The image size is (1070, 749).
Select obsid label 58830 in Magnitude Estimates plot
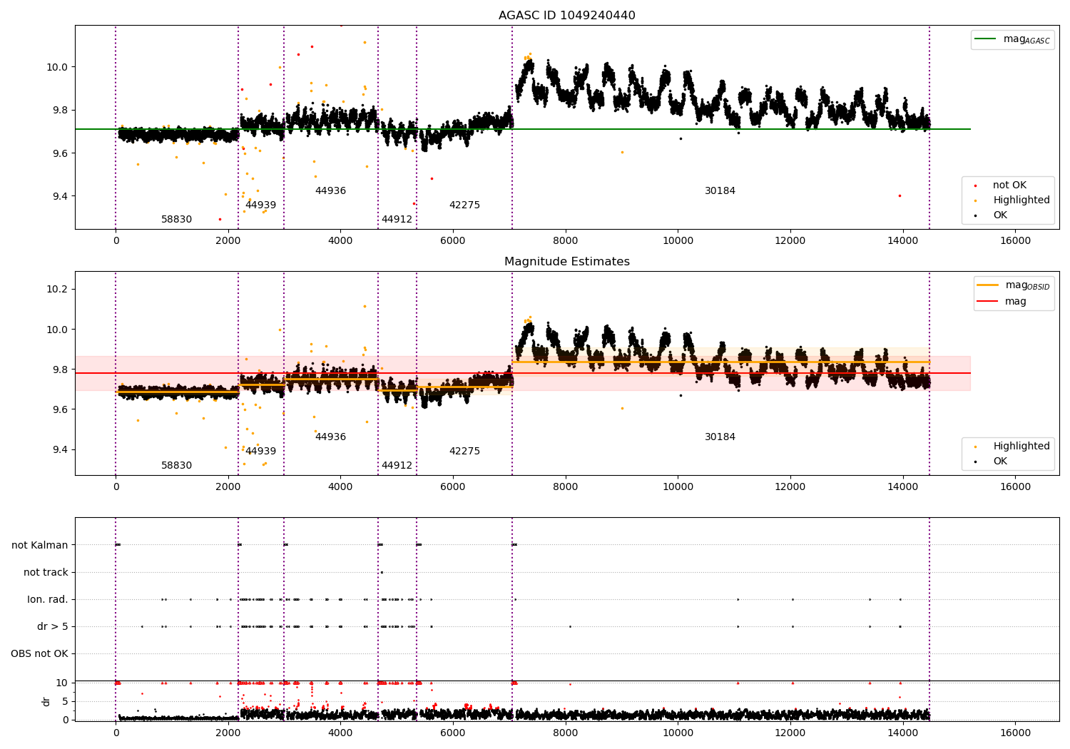tap(176, 466)
